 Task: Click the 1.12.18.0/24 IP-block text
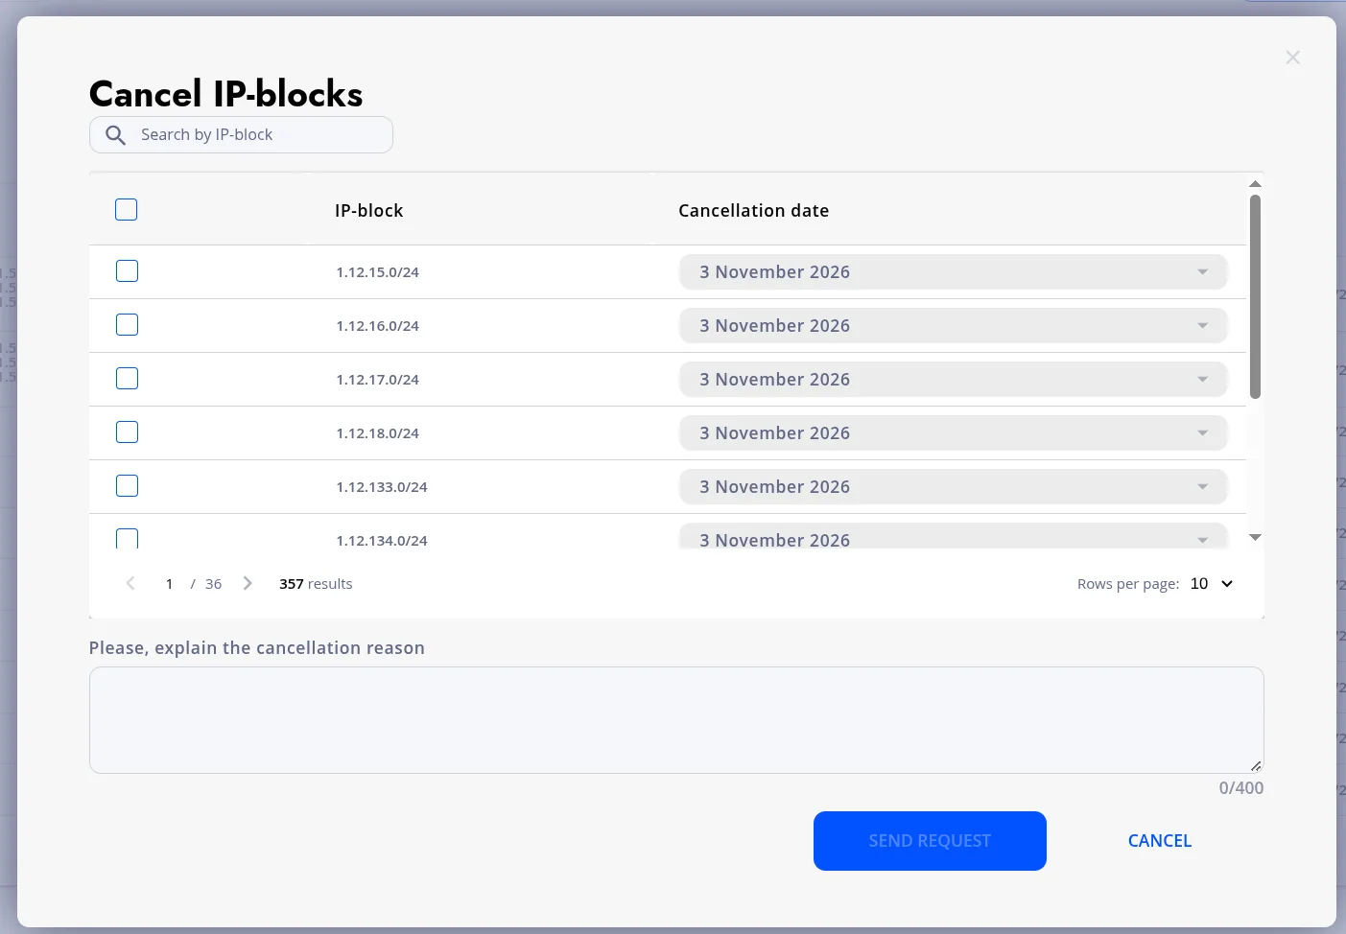(x=377, y=433)
